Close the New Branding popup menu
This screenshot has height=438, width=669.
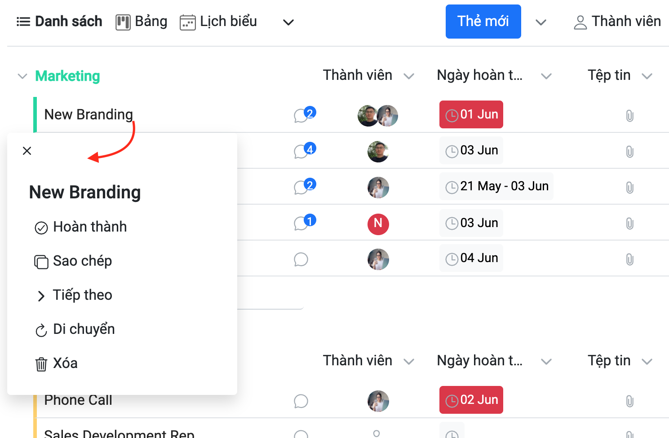tap(27, 151)
